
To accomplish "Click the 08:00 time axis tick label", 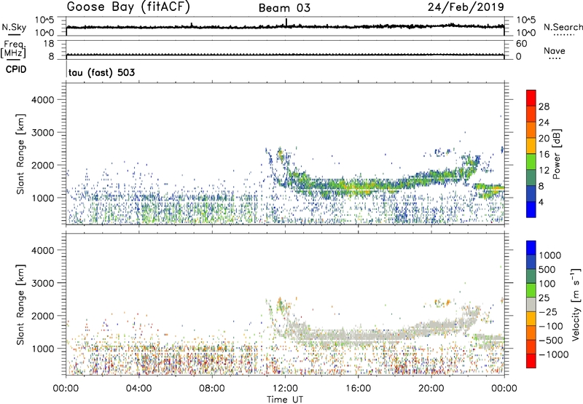I will point(212,389).
